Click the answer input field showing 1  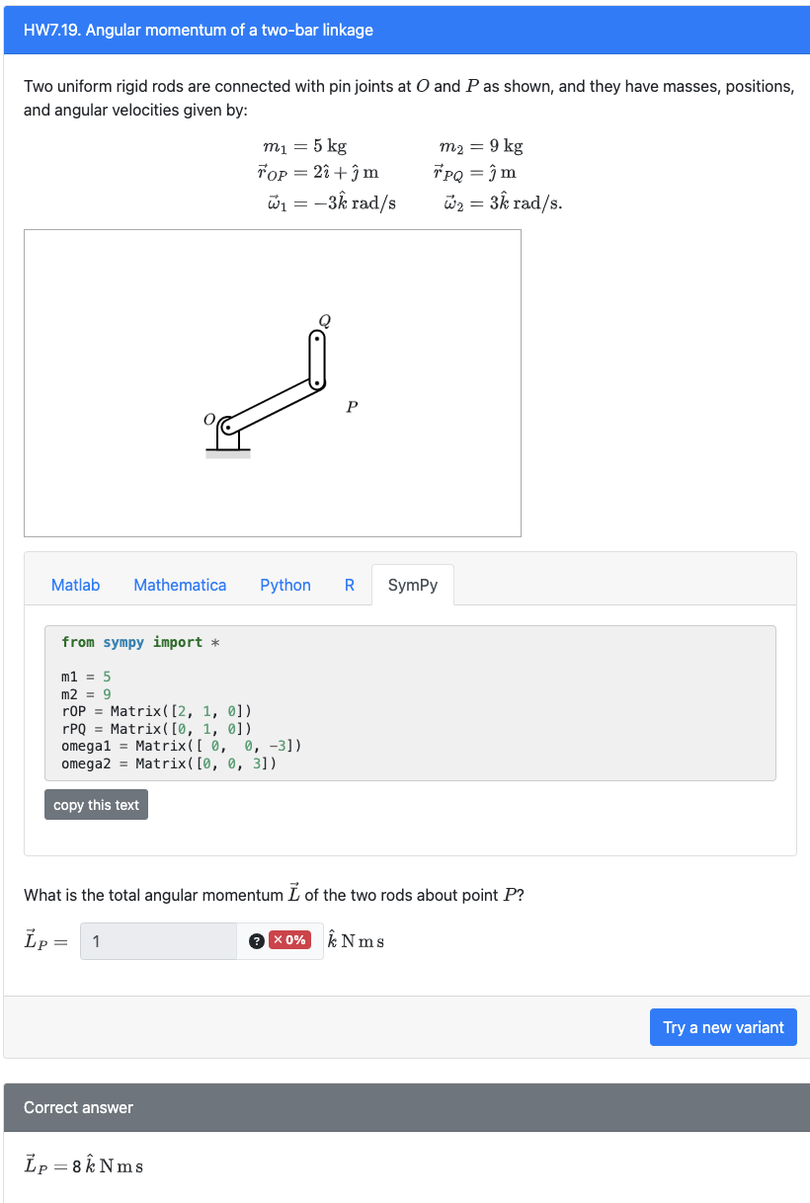pos(158,940)
